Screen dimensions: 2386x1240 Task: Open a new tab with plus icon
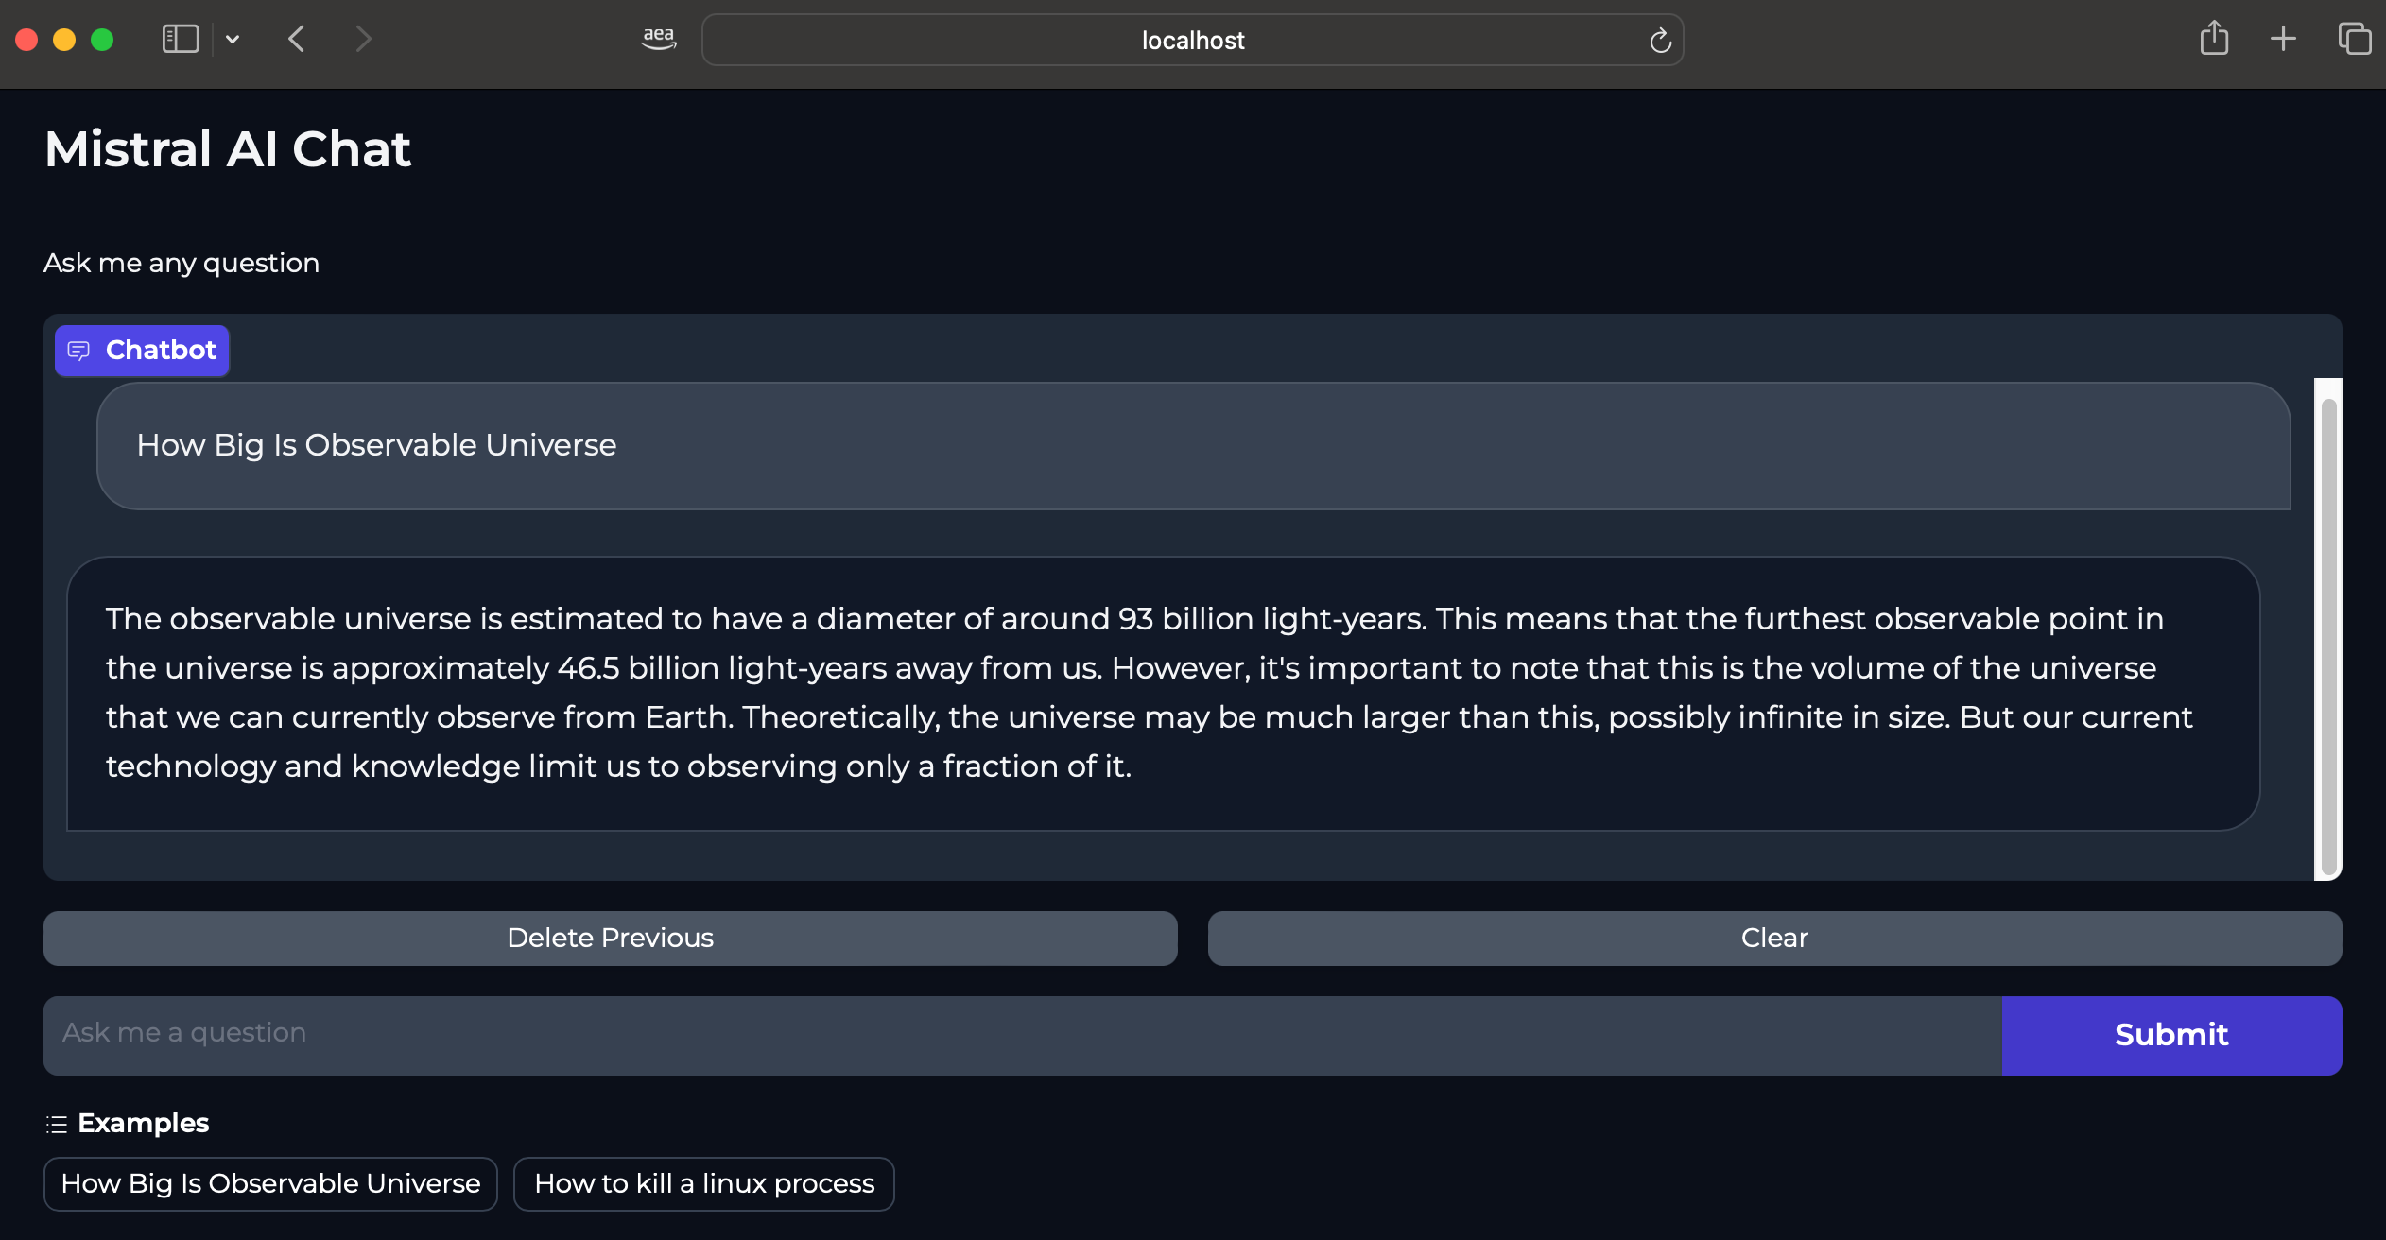[2283, 39]
